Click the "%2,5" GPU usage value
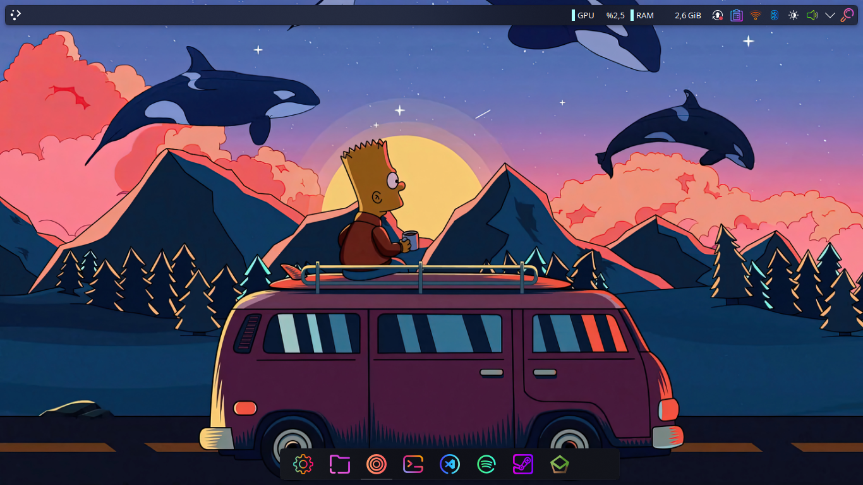This screenshot has height=485, width=863. point(615,15)
